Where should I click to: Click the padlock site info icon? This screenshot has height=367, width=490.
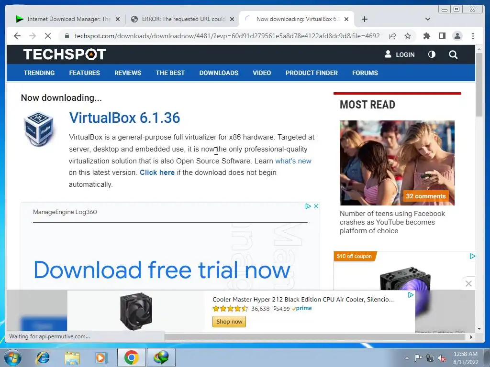pos(67,36)
